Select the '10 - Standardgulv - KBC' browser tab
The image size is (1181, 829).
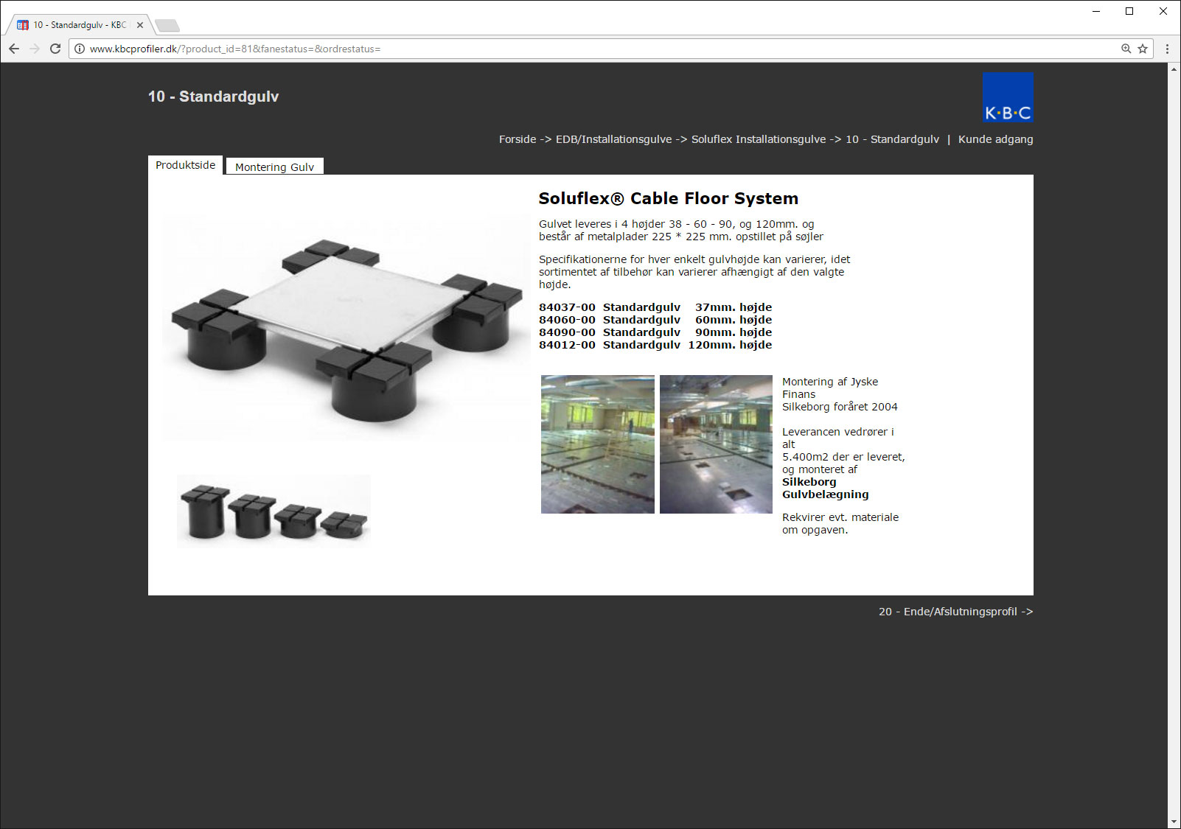pyautogui.click(x=80, y=25)
